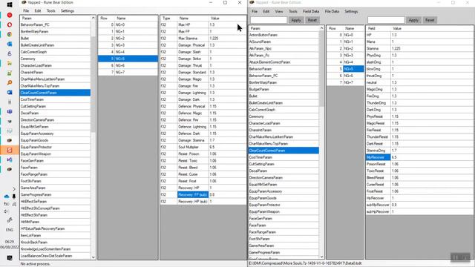
Task: Open Edit menu in left Yapped window
Action: (x=38, y=11)
